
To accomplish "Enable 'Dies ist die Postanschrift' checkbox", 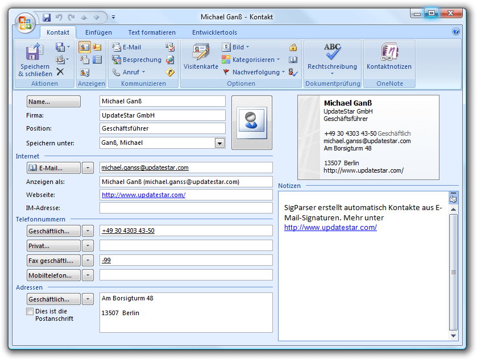I will coord(30,312).
